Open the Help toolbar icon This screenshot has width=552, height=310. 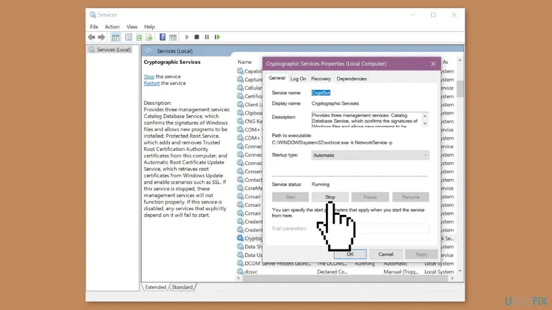point(162,37)
